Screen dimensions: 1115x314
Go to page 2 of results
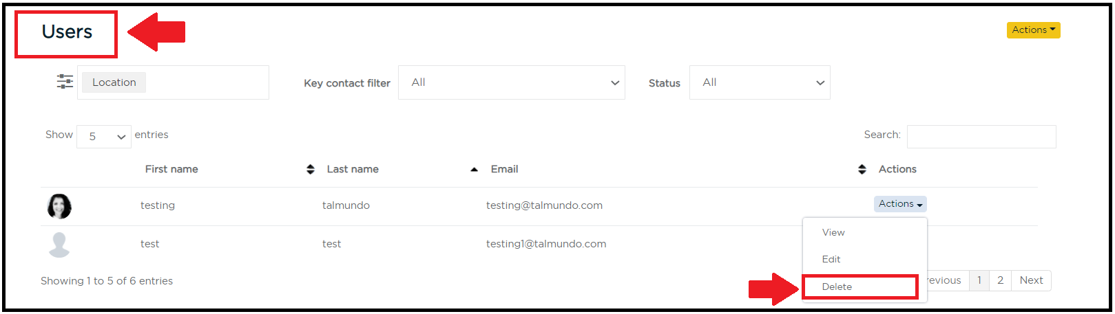1000,280
